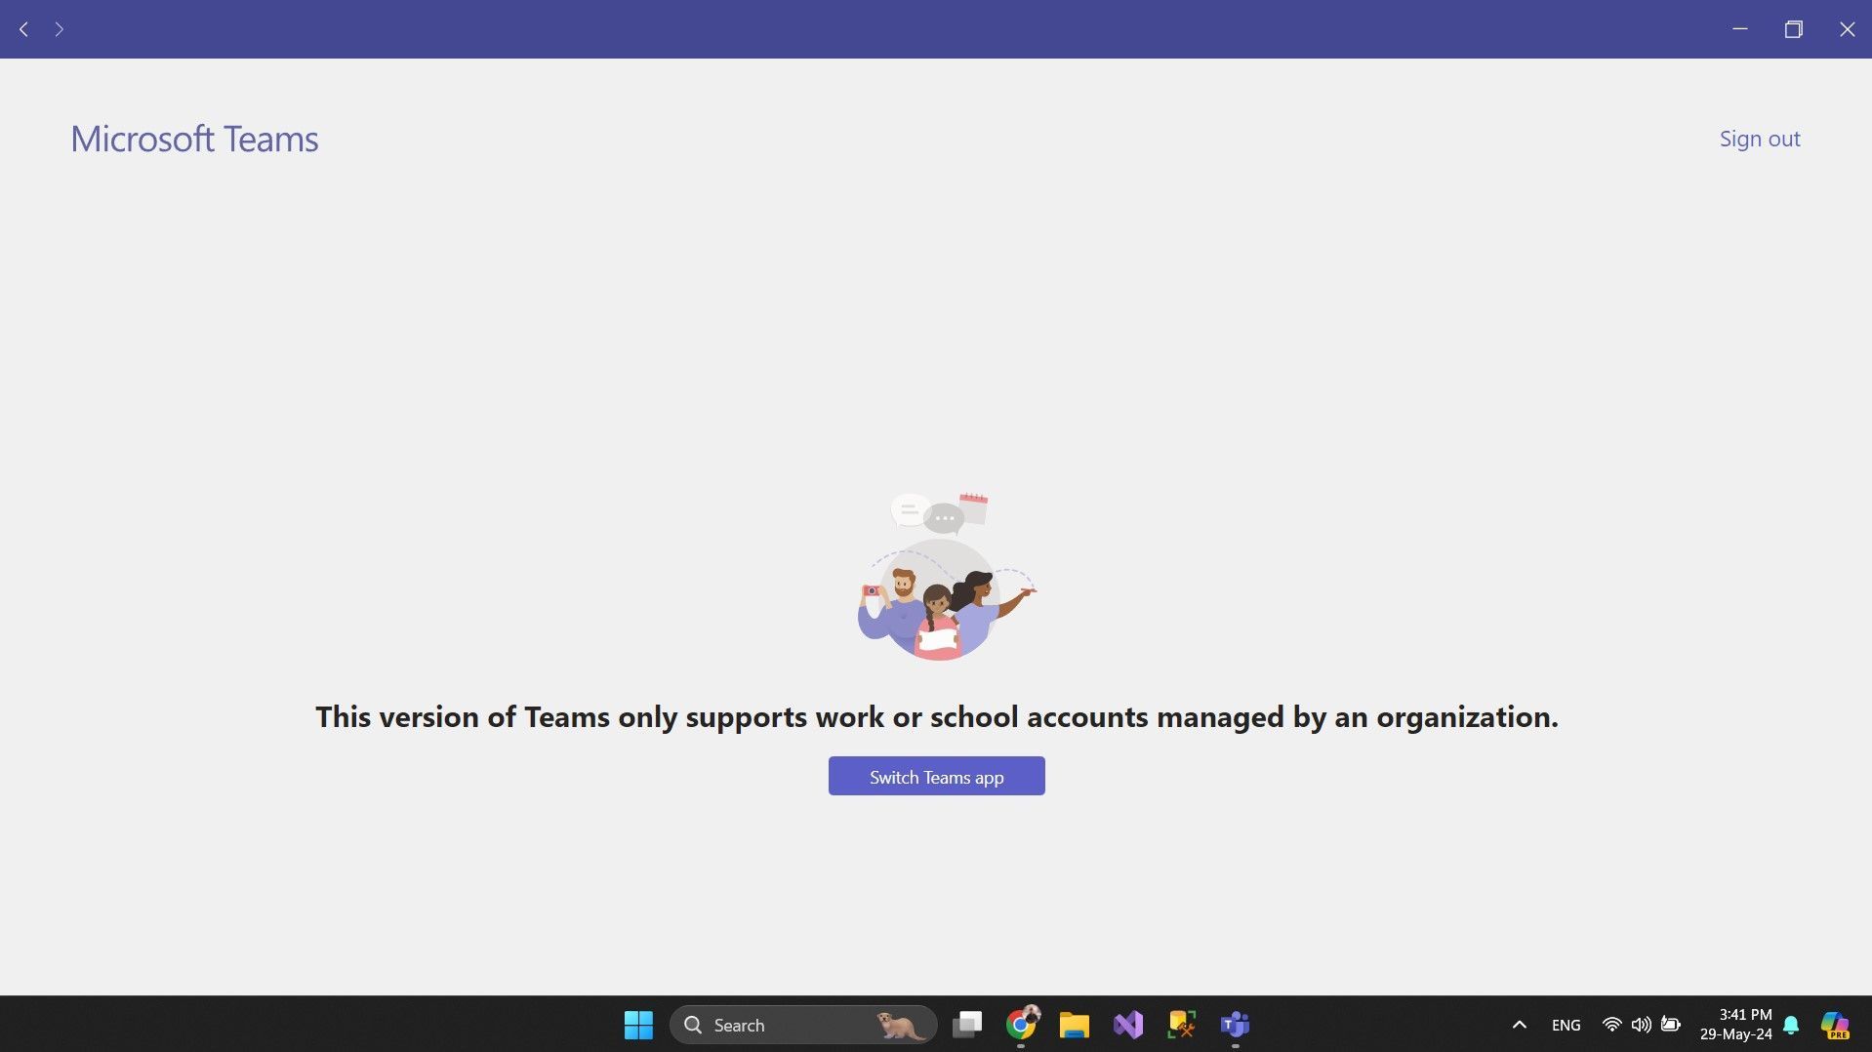Open Wi-Fi network settings in tray
The image size is (1872, 1052).
(x=1611, y=1025)
